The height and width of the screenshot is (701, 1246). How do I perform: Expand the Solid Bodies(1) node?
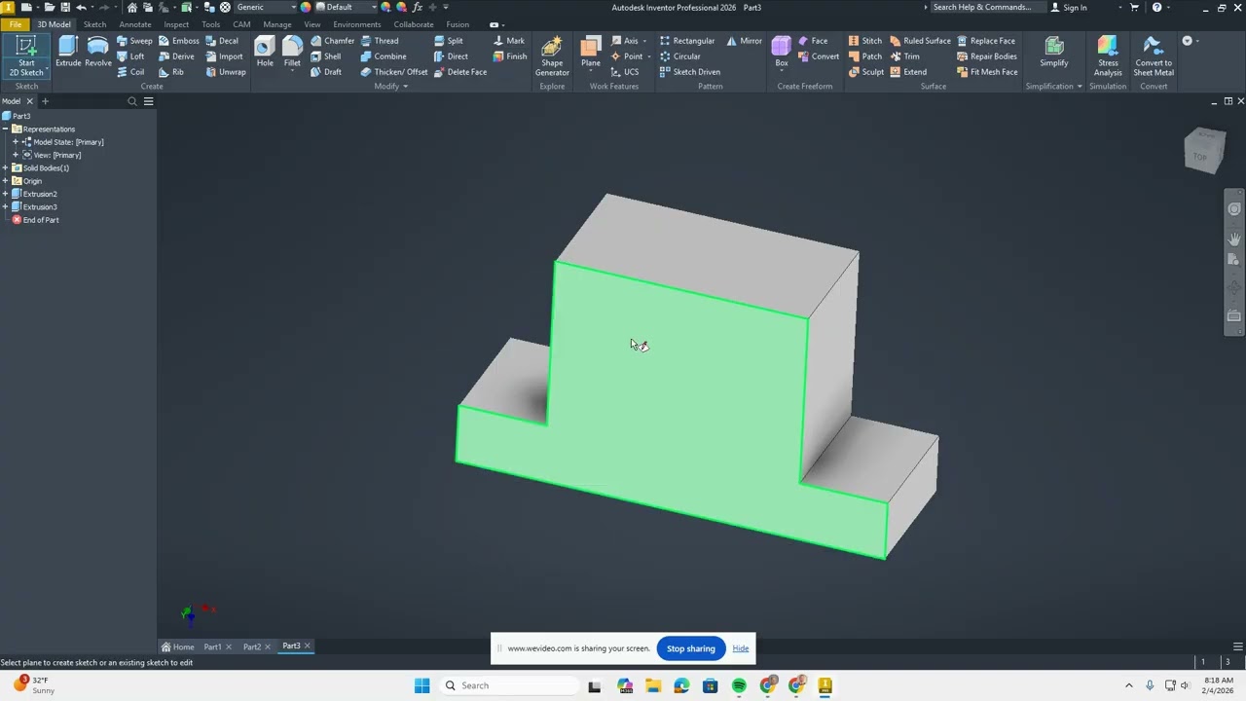6,167
